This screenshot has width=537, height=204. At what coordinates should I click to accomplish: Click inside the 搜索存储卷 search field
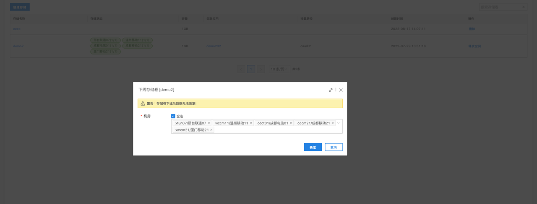[x=499, y=7]
